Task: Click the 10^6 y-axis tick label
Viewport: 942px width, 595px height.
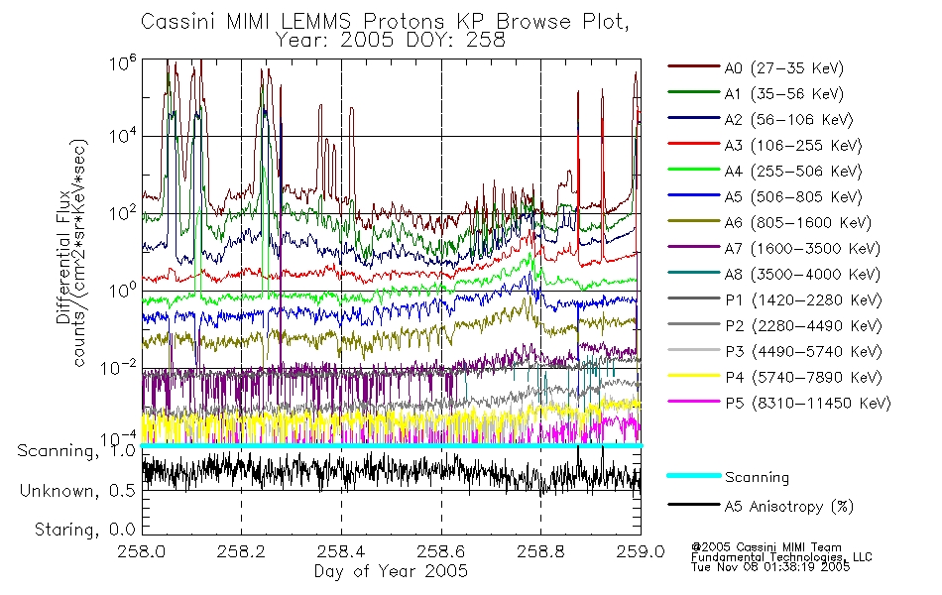Action: [x=123, y=62]
